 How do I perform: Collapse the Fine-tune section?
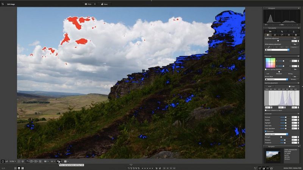click(x=298, y=56)
